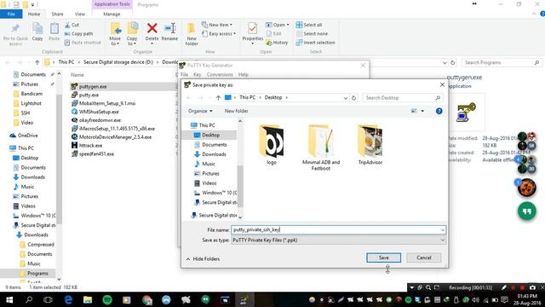Open the File tab in Explorer
The height and width of the screenshot is (307, 545).
coord(11,14)
